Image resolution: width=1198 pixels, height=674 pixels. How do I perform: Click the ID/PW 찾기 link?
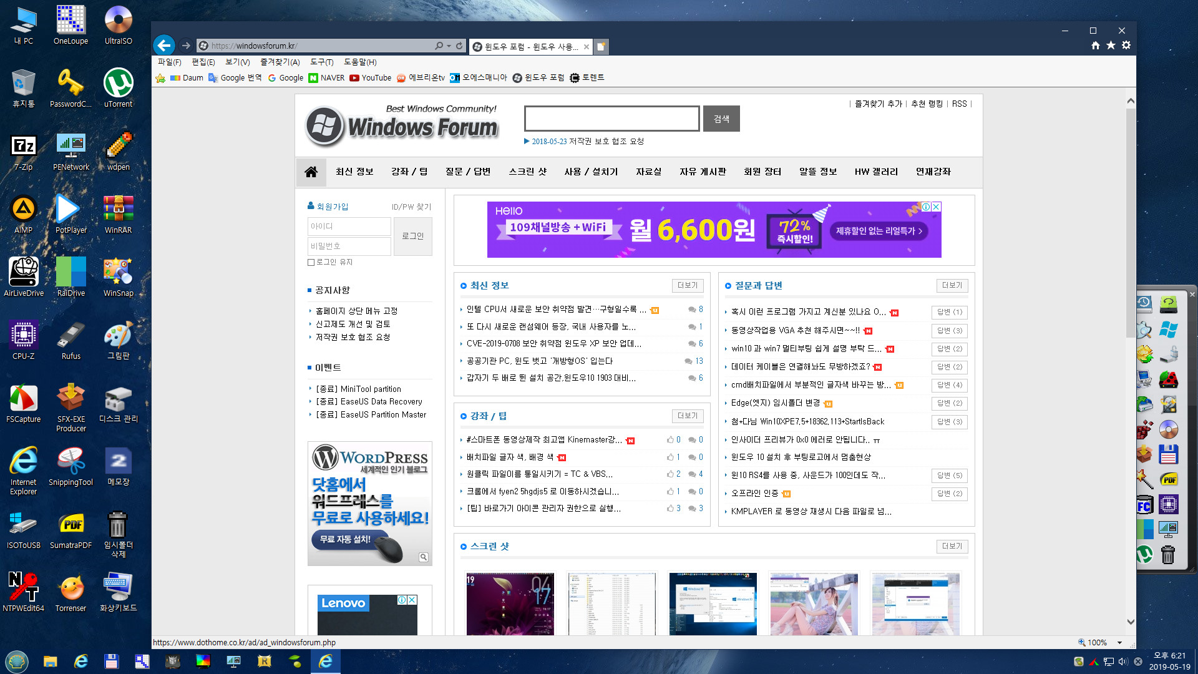pyautogui.click(x=411, y=207)
